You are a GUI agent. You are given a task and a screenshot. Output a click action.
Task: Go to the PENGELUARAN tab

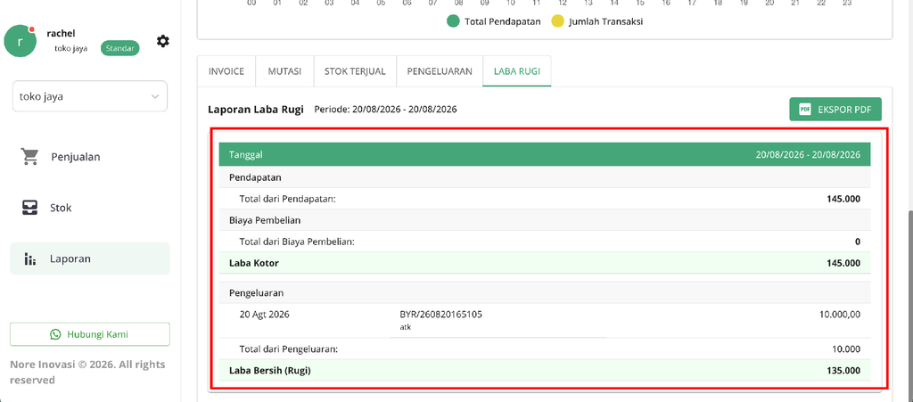click(x=440, y=71)
